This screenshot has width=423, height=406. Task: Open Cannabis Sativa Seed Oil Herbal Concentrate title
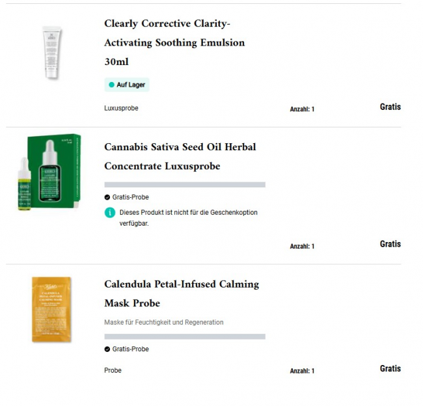click(180, 157)
